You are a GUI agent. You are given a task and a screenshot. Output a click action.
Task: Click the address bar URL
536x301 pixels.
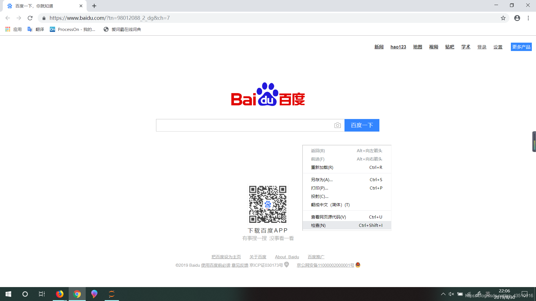tap(110, 18)
